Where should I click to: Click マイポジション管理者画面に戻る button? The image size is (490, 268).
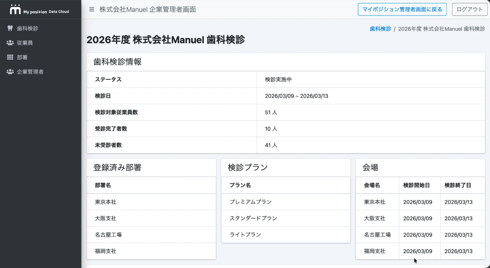(402, 10)
